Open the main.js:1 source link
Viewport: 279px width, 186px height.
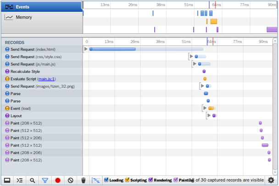pos(47,79)
